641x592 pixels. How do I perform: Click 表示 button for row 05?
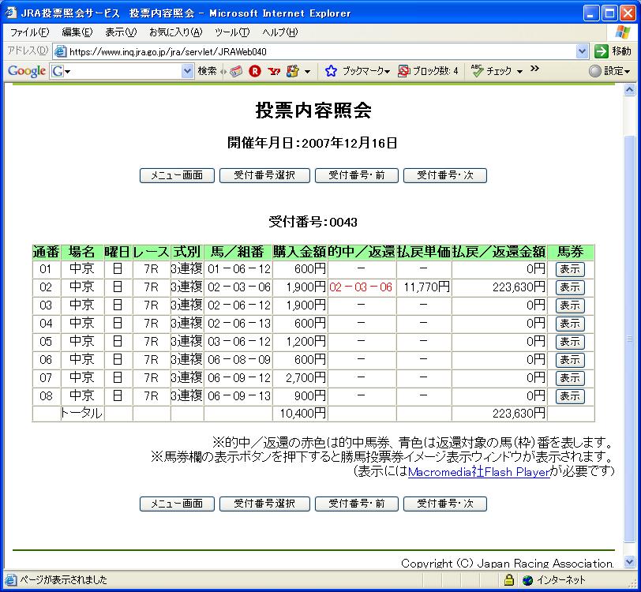click(x=570, y=342)
